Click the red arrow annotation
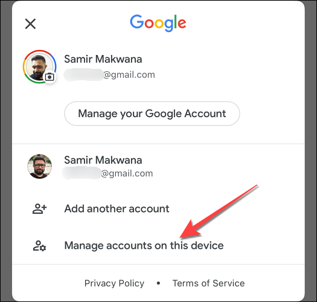This screenshot has height=302, width=317. point(219,211)
